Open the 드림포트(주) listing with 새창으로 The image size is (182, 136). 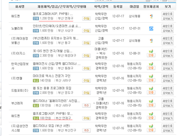click(167, 88)
